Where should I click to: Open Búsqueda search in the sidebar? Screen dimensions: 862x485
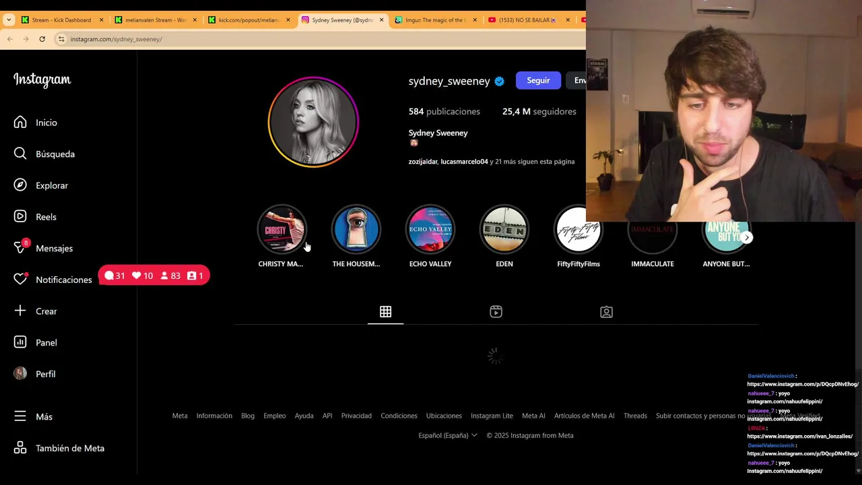point(44,154)
